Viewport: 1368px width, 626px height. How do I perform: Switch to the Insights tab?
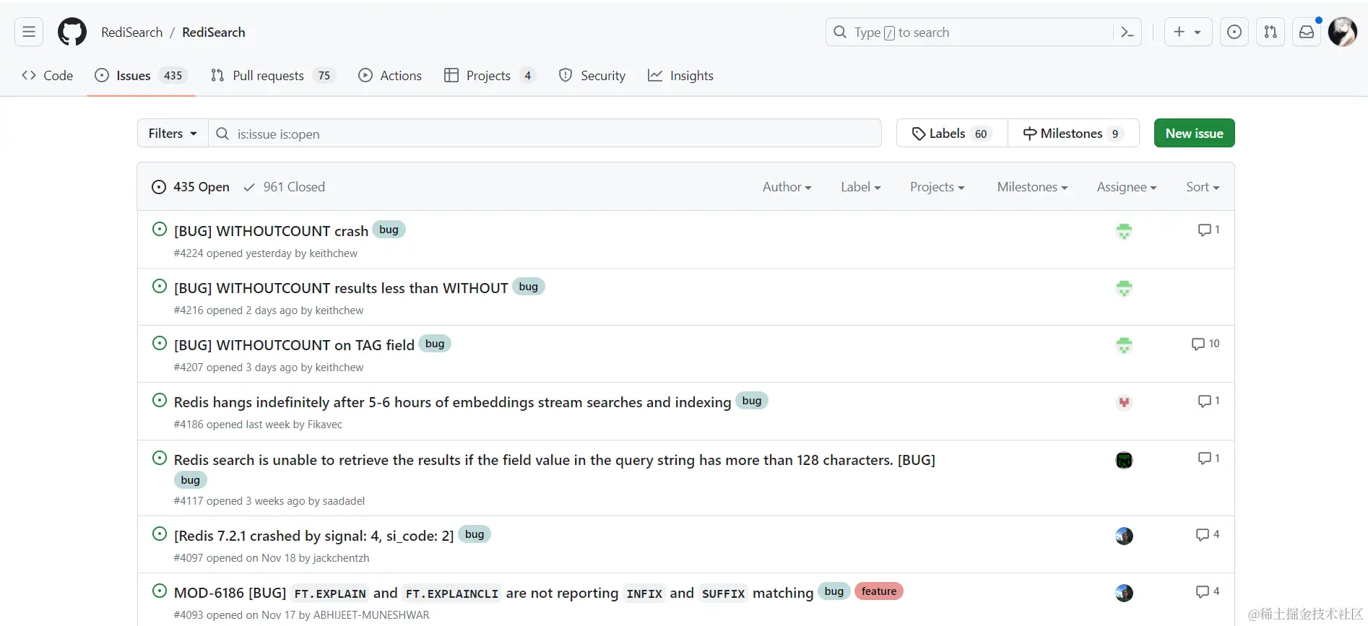680,75
